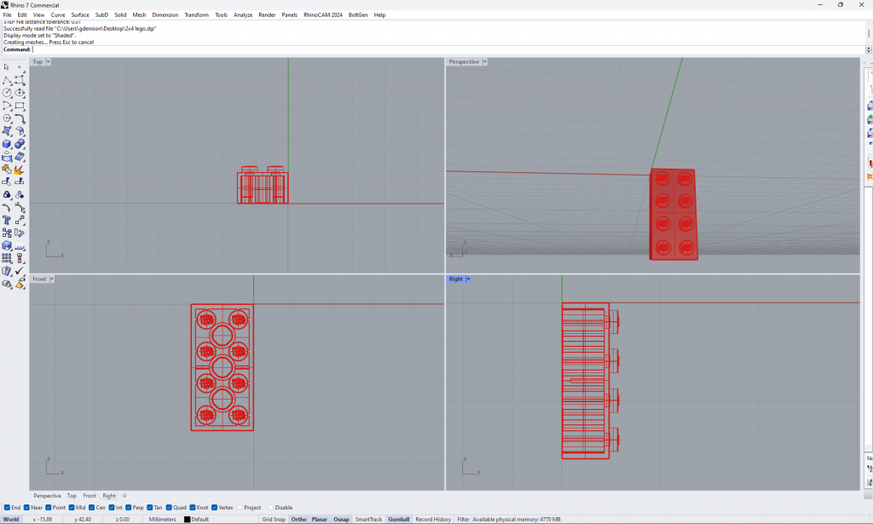The image size is (873, 524).
Task: Open the Right viewport dropdown arrow
Action: pyautogui.click(x=468, y=279)
